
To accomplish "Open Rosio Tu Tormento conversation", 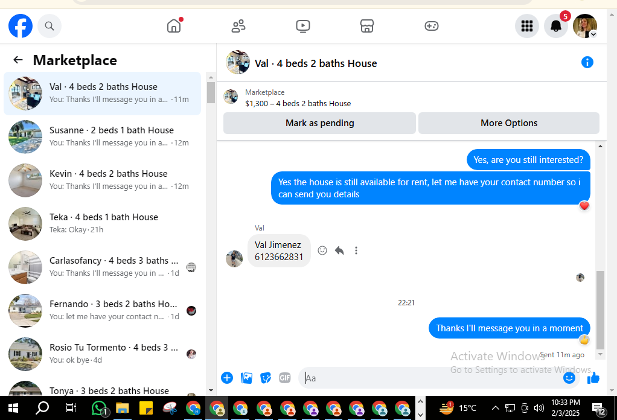I will point(102,354).
